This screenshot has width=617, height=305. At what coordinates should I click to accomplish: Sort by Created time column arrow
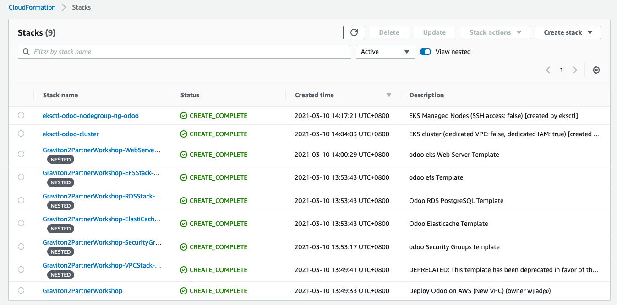388,95
